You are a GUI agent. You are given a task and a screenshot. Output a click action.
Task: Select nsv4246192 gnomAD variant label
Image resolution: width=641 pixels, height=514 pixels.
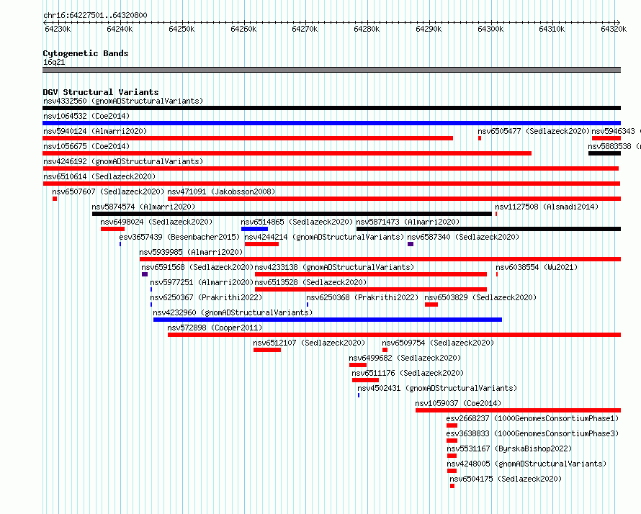[123, 161]
